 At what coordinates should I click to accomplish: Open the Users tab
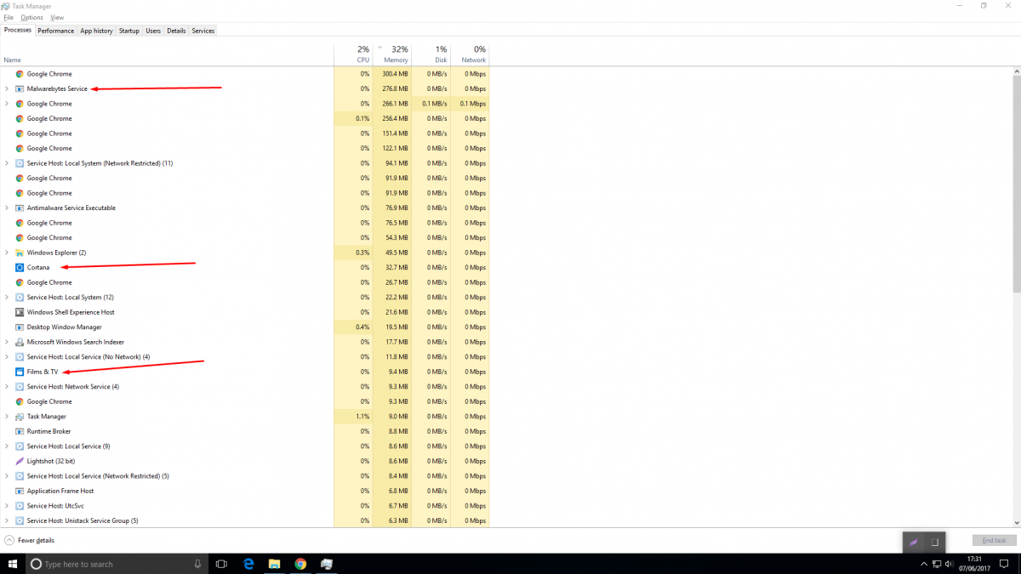click(x=153, y=31)
